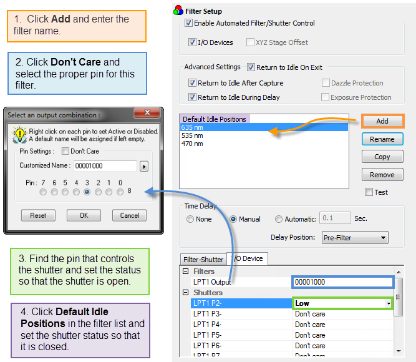The image size is (416, 362).
Task: Open the LPT1 P2 status dropdown
Action: (x=389, y=303)
